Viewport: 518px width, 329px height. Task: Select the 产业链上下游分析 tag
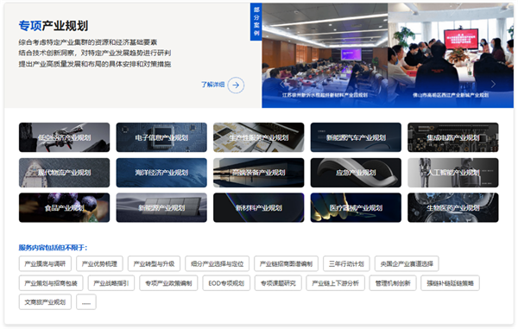335,283
